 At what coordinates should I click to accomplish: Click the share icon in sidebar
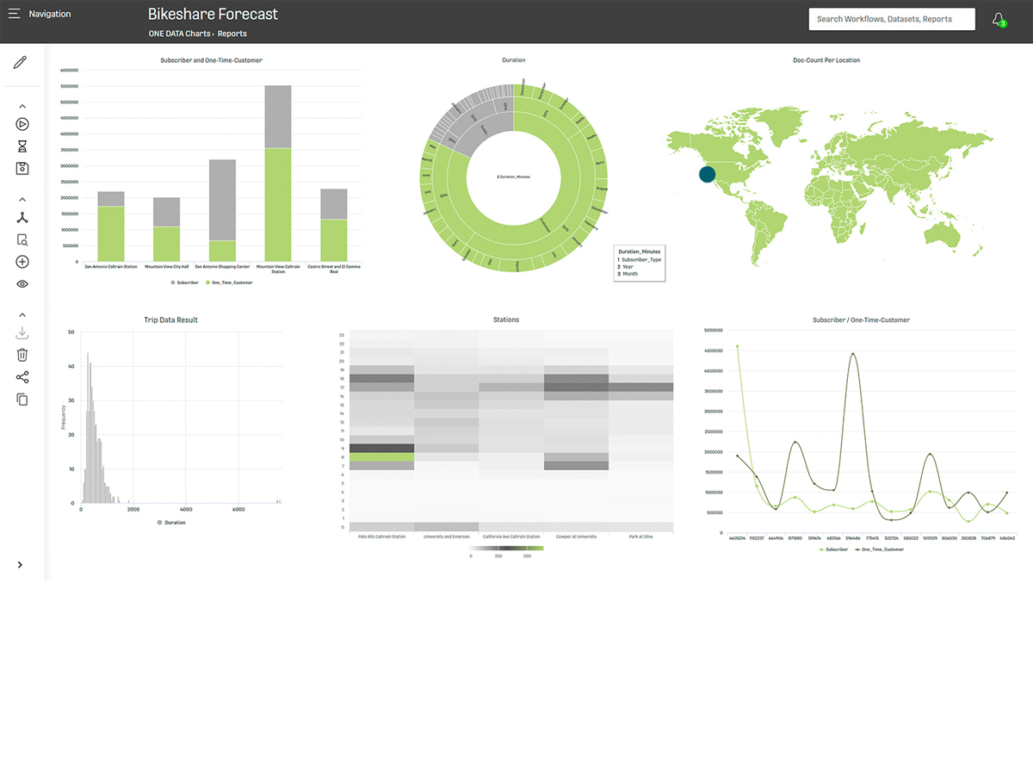tap(22, 377)
